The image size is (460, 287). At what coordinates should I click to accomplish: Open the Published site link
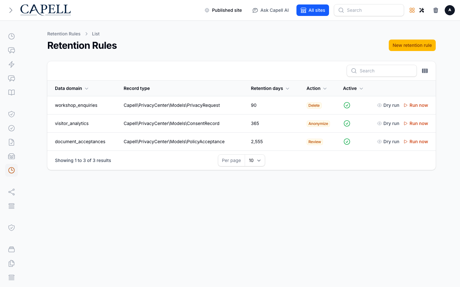[223, 10]
